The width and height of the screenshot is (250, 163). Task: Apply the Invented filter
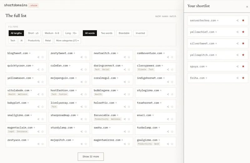(140, 33)
